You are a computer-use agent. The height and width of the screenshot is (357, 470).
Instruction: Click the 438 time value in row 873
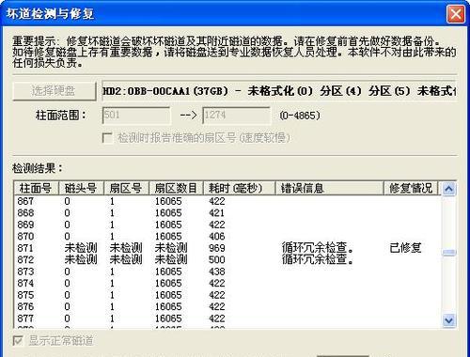click(217, 272)
